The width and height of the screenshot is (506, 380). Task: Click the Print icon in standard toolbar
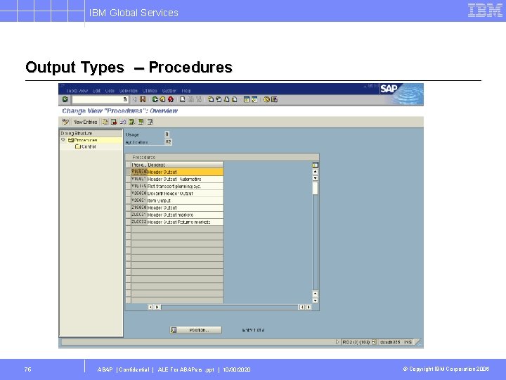[183, 99]
